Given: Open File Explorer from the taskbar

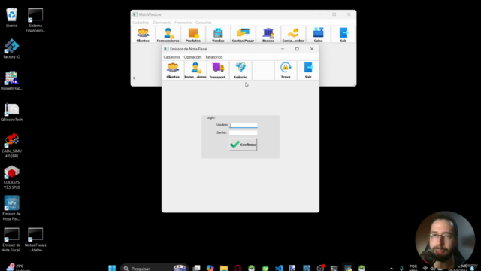Looking at the screenshot, I should click(224, 268).
